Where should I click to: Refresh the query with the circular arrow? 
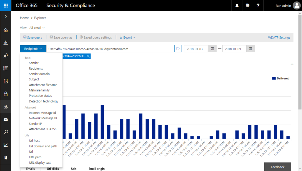click(x=177, y=48)
